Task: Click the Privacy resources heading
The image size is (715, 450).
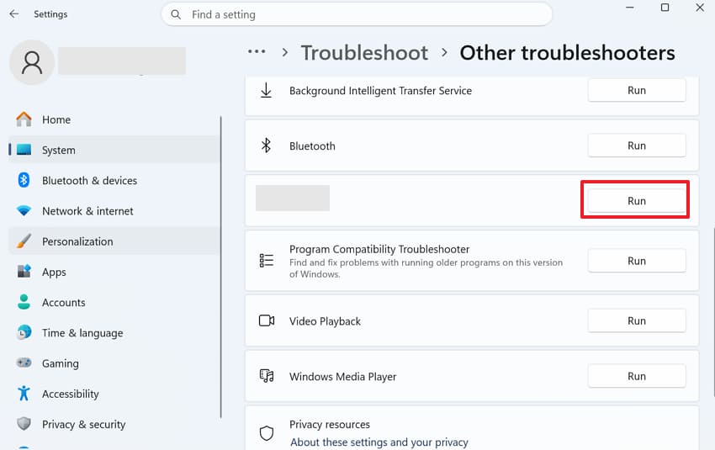Action: pos(329,425)
